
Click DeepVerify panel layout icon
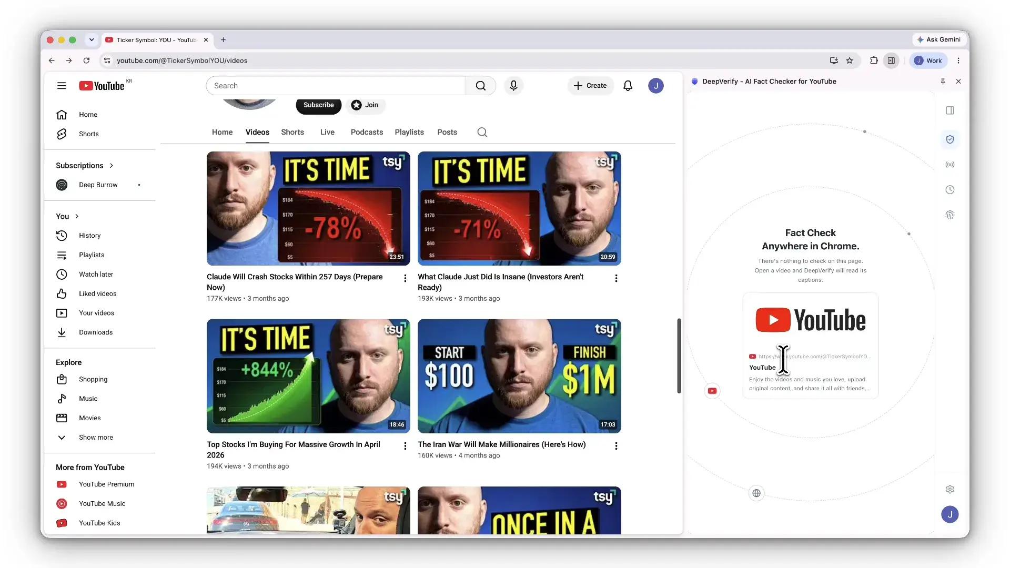[950, 110]
